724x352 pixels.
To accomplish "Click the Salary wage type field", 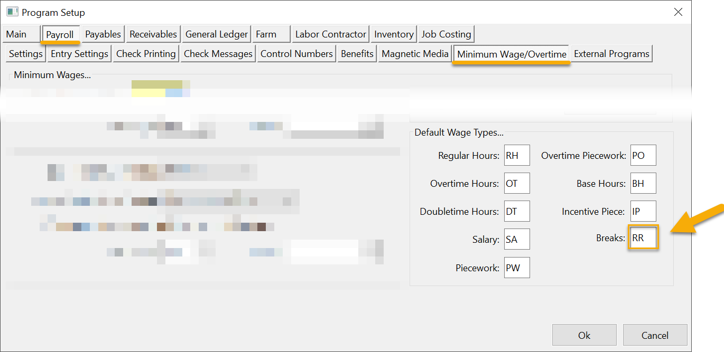I will [x=516, y=240].
